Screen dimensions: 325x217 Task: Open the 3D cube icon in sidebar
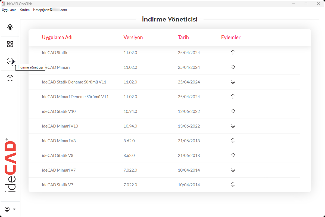10,78
